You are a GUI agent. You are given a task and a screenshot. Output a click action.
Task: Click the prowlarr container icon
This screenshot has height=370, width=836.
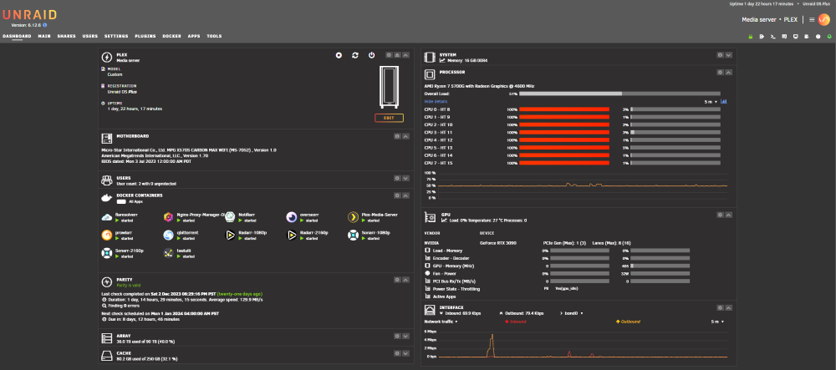pos(107,235)
